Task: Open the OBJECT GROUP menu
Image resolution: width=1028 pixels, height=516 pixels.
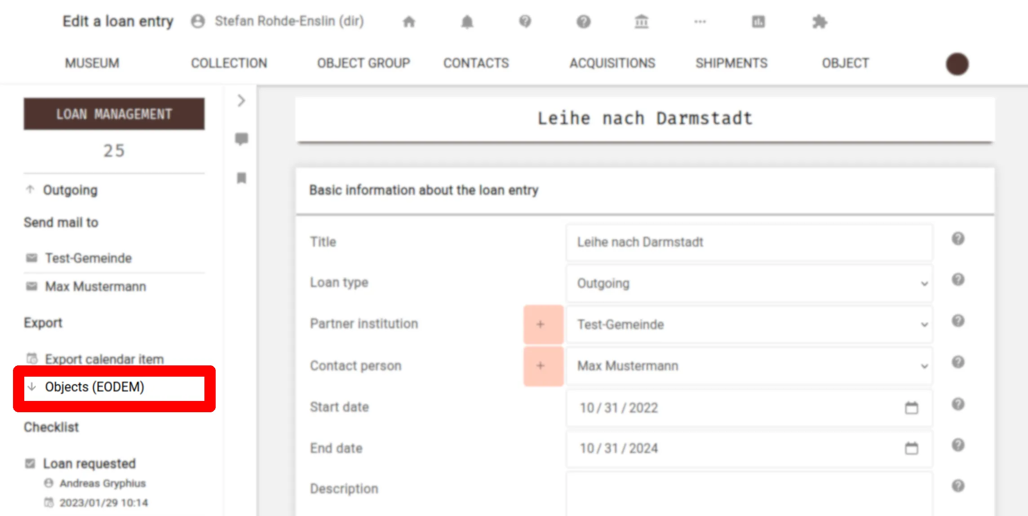Action: 363,63
